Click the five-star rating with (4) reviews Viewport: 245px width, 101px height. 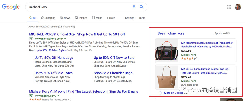tap(189, 59)
